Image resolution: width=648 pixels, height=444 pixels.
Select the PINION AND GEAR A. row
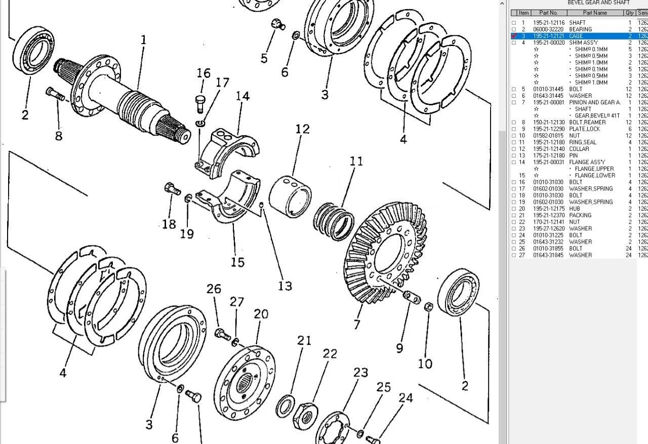click(579, 102)
